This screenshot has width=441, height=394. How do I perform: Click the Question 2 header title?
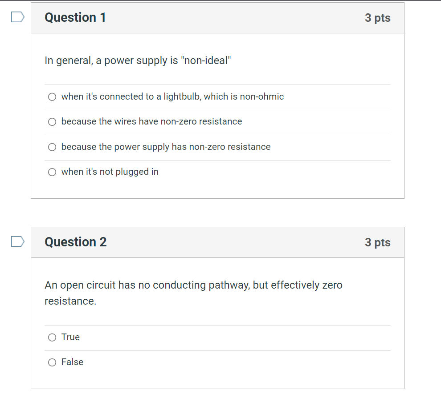75,242
